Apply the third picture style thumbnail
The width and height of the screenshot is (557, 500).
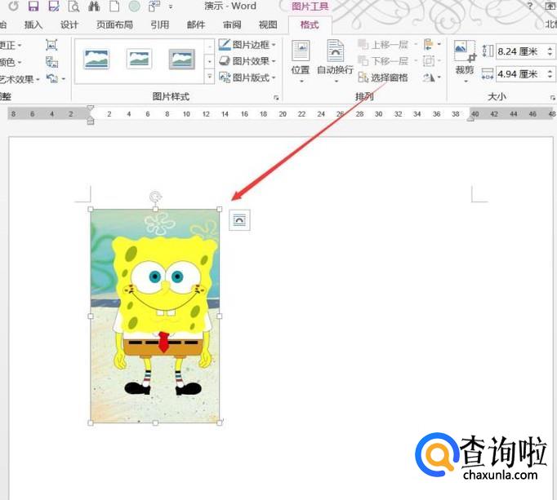181,59
